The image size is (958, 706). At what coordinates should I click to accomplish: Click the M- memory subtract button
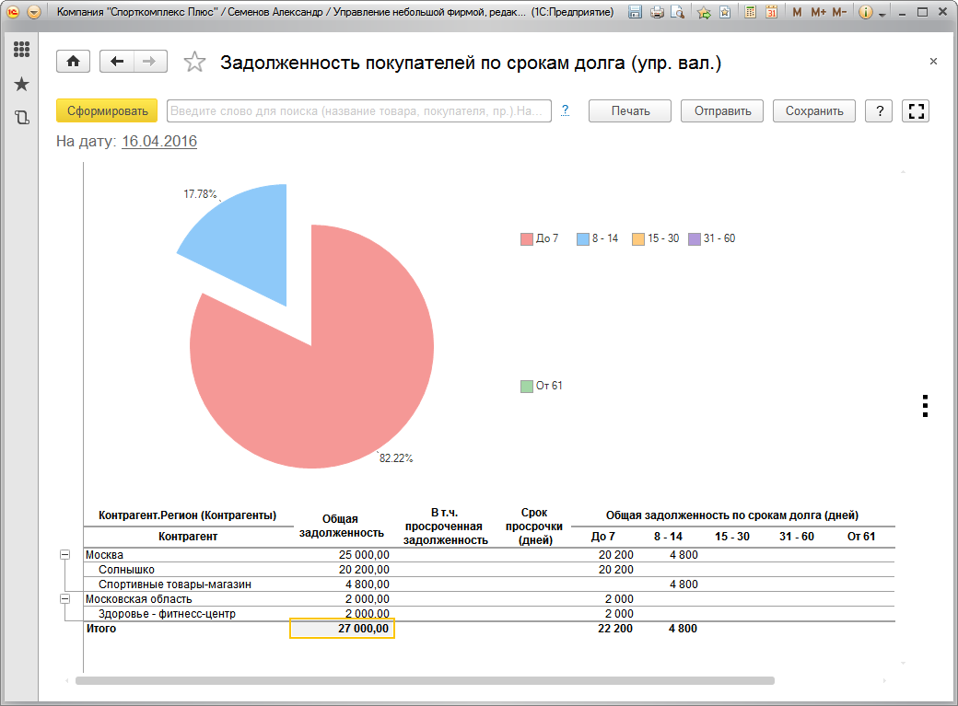(x=839, y=12)
